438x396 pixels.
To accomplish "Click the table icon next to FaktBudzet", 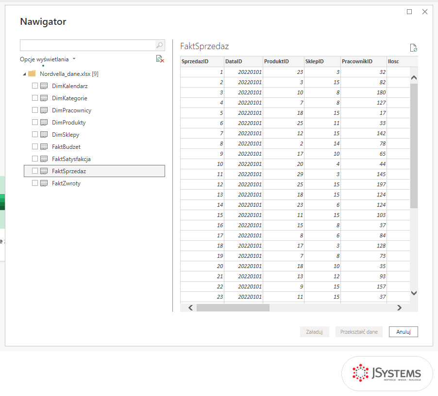I will (44, 146).
